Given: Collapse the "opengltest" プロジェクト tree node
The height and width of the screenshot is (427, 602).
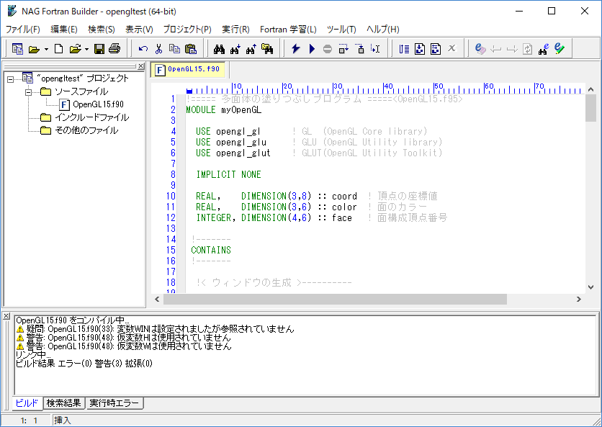Looking at the screenshot, I should pos(10,78).
